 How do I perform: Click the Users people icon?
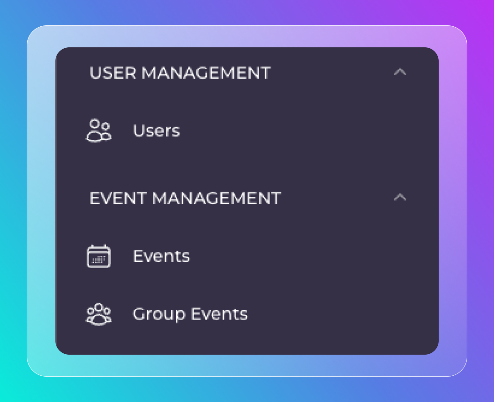pyautogui.click(x=98, y=131)
